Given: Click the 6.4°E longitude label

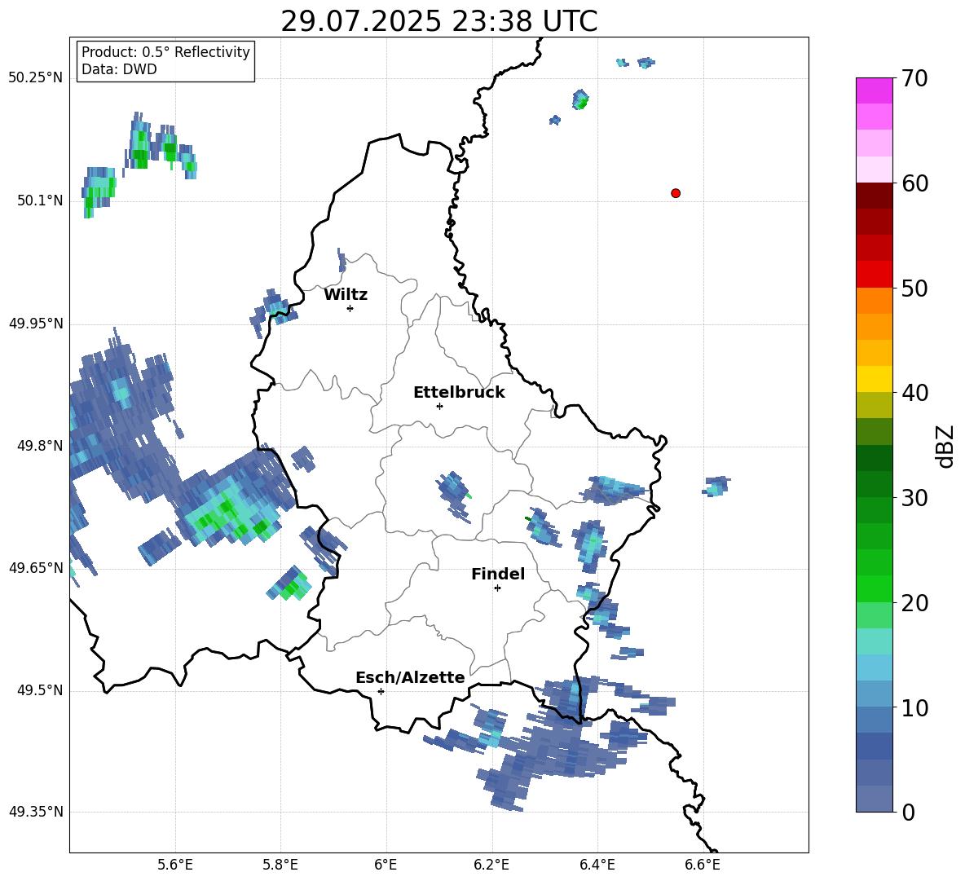Looking at the screenshot, I should [x=597, y=865].
